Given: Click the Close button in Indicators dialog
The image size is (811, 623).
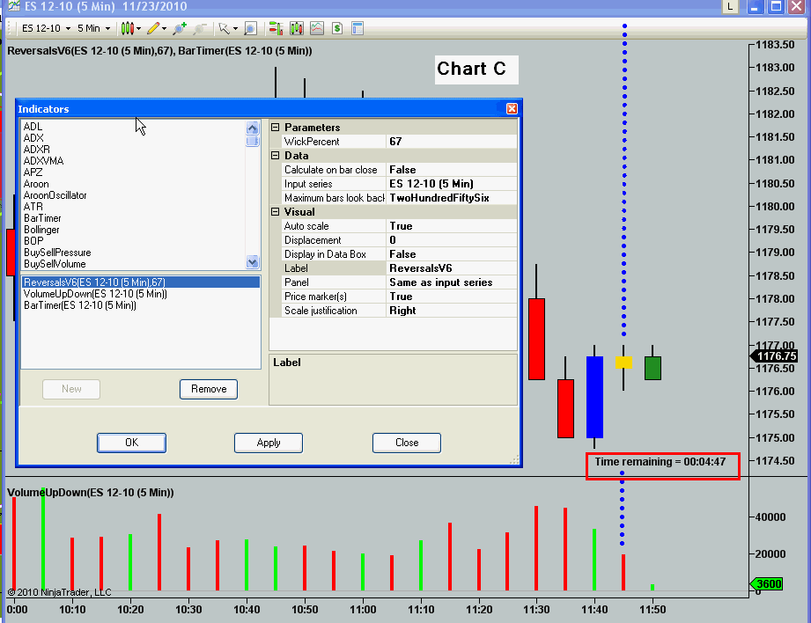Looking at the screenshot, I should (x=407, y=443).
